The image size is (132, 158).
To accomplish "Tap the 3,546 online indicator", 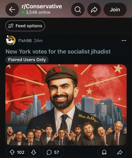I will tap(36, 12).
